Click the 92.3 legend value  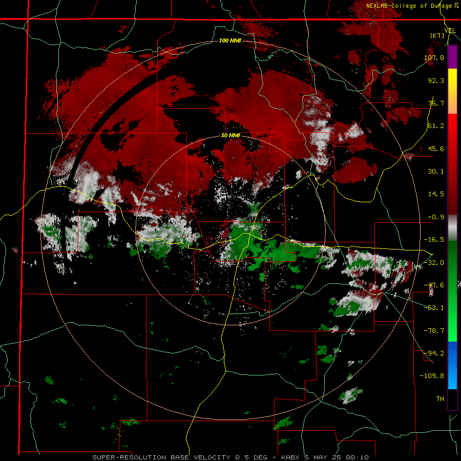coord(436,80)
